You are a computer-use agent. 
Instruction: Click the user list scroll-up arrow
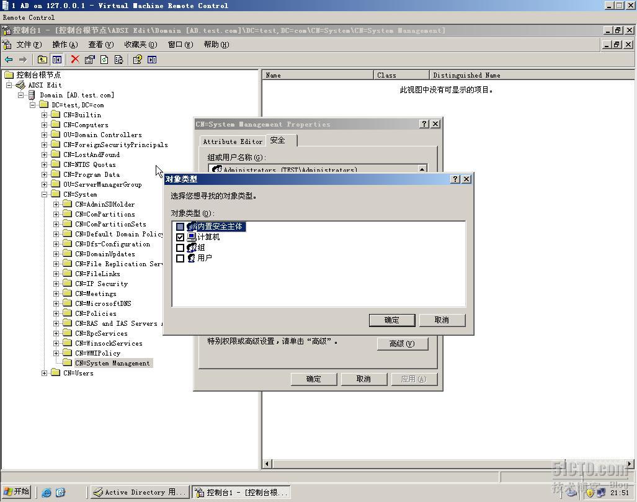(422, 169)
